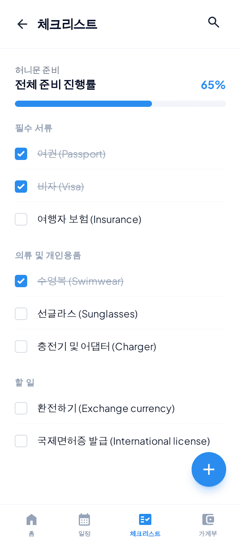Click the 65% progress bar

[x=120, y=103]
